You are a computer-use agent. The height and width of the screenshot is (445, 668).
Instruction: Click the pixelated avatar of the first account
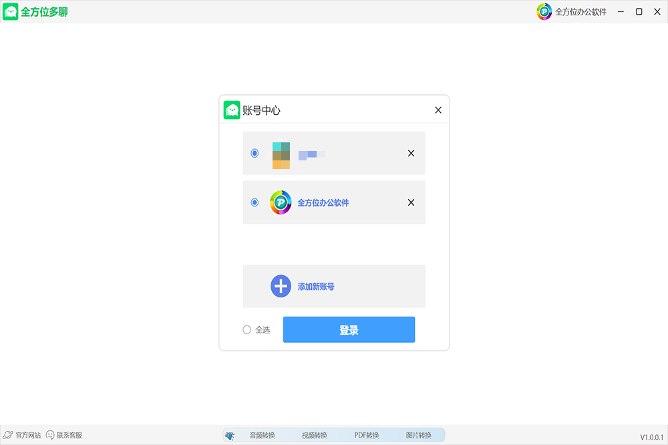pyautogui.click(x=281, y=155)
